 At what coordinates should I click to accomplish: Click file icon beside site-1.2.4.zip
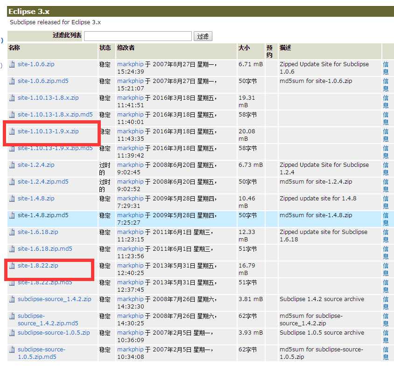click(x=12, y=165)
